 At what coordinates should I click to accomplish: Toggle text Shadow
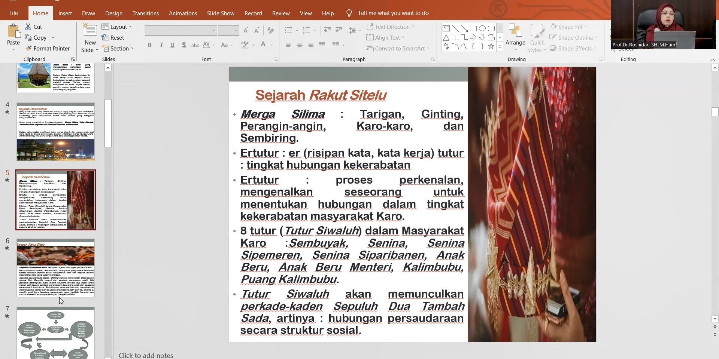click(x=183, y=45)
